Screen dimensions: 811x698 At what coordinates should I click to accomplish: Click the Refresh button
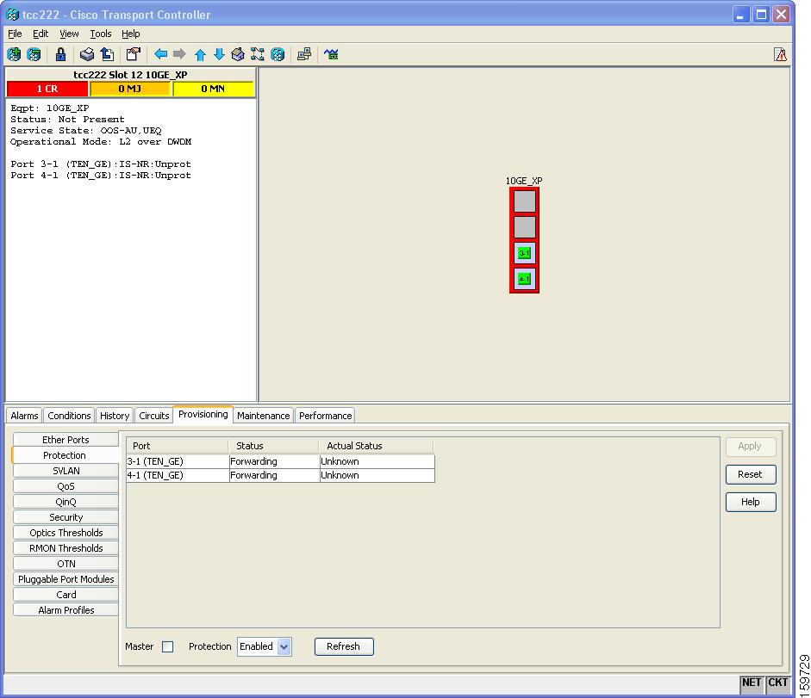(344, 646)
